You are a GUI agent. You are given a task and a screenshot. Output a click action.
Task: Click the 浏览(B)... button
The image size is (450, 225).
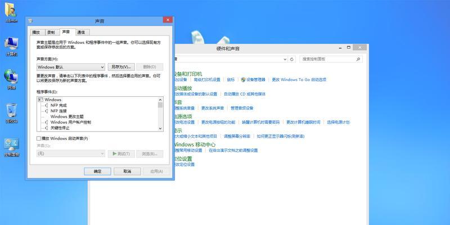click(150, 154)
